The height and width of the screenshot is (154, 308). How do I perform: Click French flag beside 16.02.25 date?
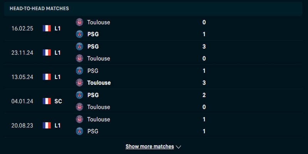coord(47,28)
